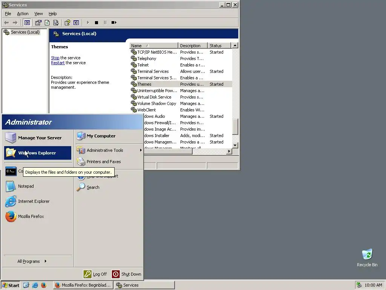Sort the list by Name column header
Screen dimensions: 386x290
coord(154,46)
